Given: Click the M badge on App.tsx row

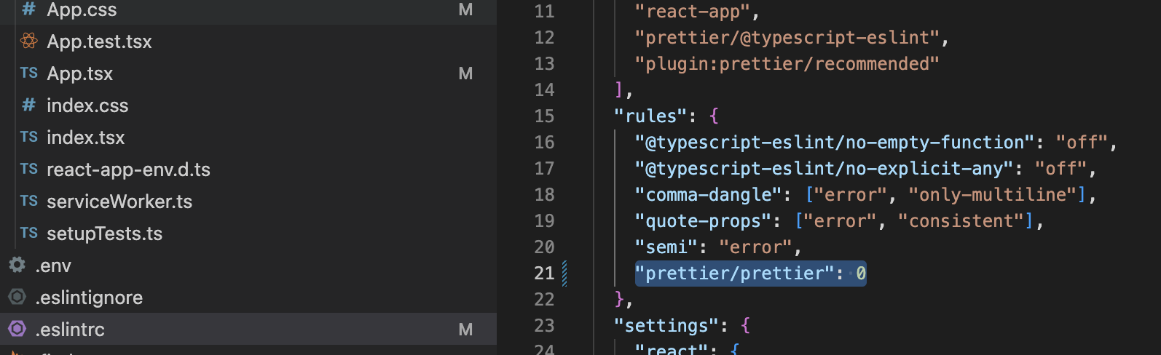Looking at the screenshot, I should tap(465, 73).
